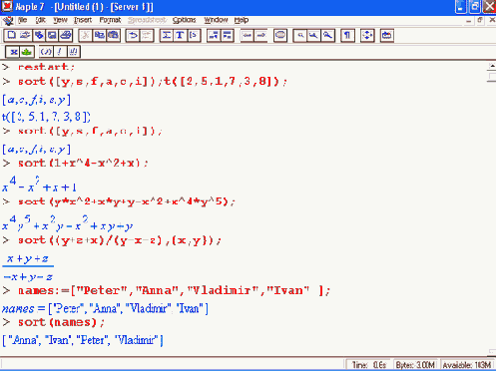Open the Options menu

click(184, 20)
